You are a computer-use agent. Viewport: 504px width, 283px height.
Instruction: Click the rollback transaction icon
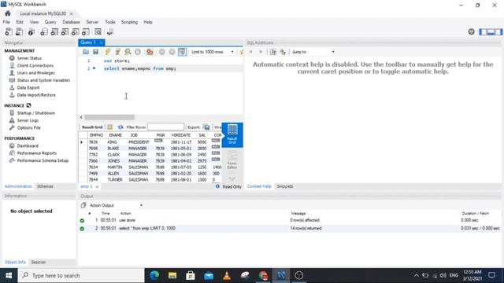coord(172,52)
